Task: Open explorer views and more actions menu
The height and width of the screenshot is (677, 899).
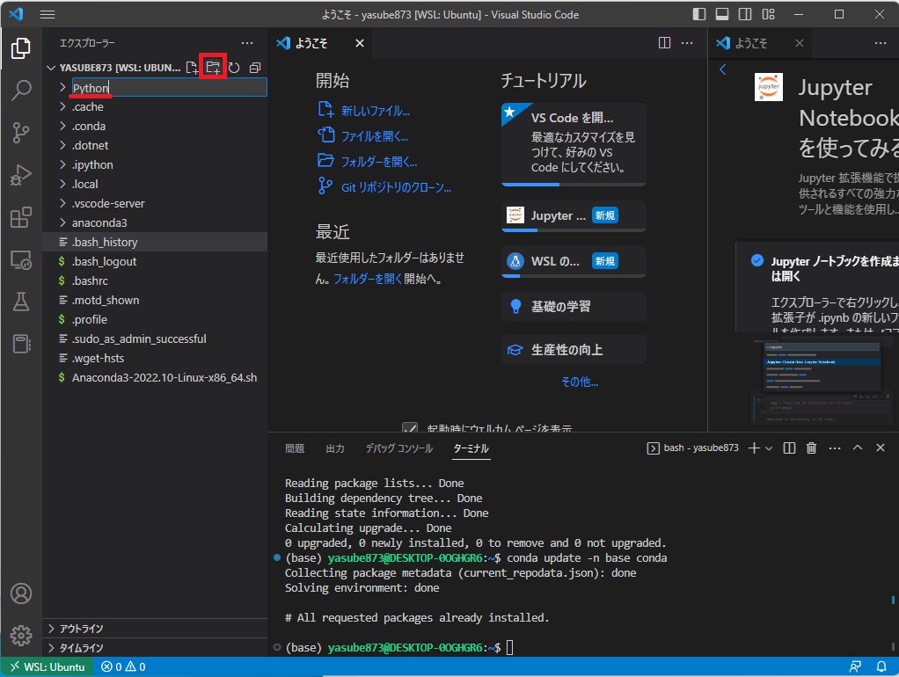Action: pos(247,43)
